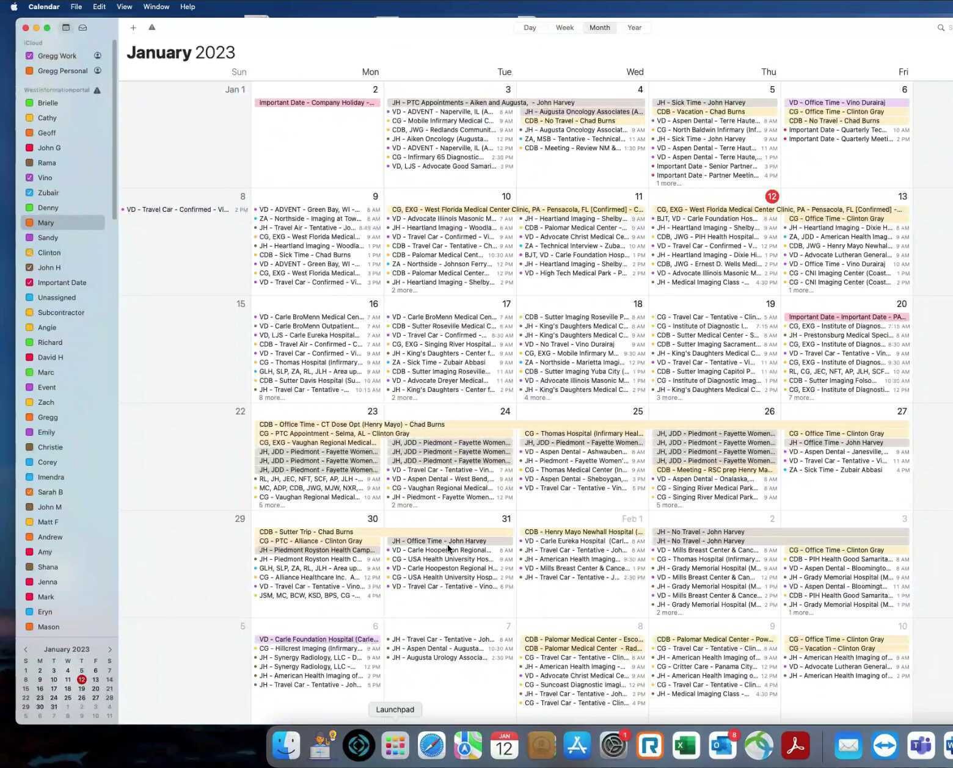953x768 pixels.
Task: Open account info icon beside Gregg Work
Action: click(97, 55)
